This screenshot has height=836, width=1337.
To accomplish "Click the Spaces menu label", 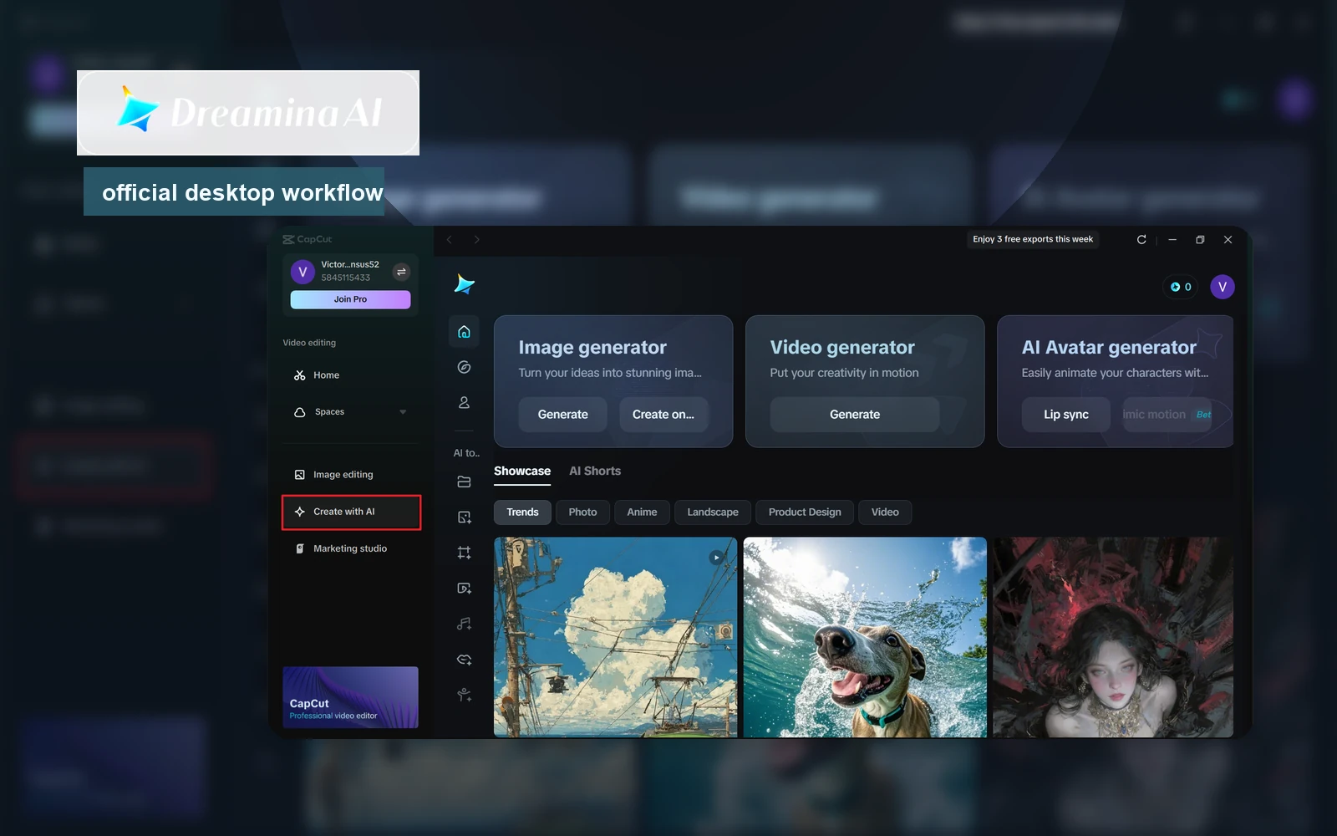I will coord(329,412).
